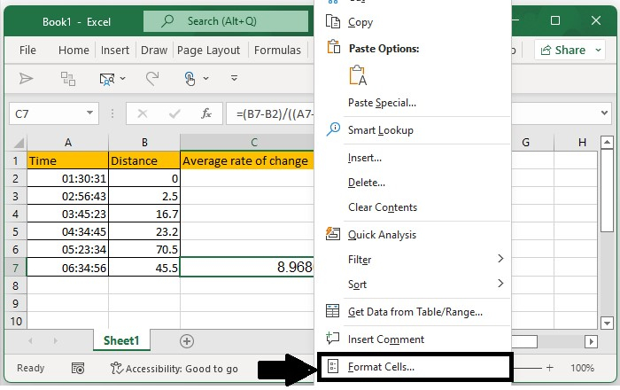Choose Smart Lookup from context menu
The width and height of the screenshot is (620, 390).
tap(413, 130)
